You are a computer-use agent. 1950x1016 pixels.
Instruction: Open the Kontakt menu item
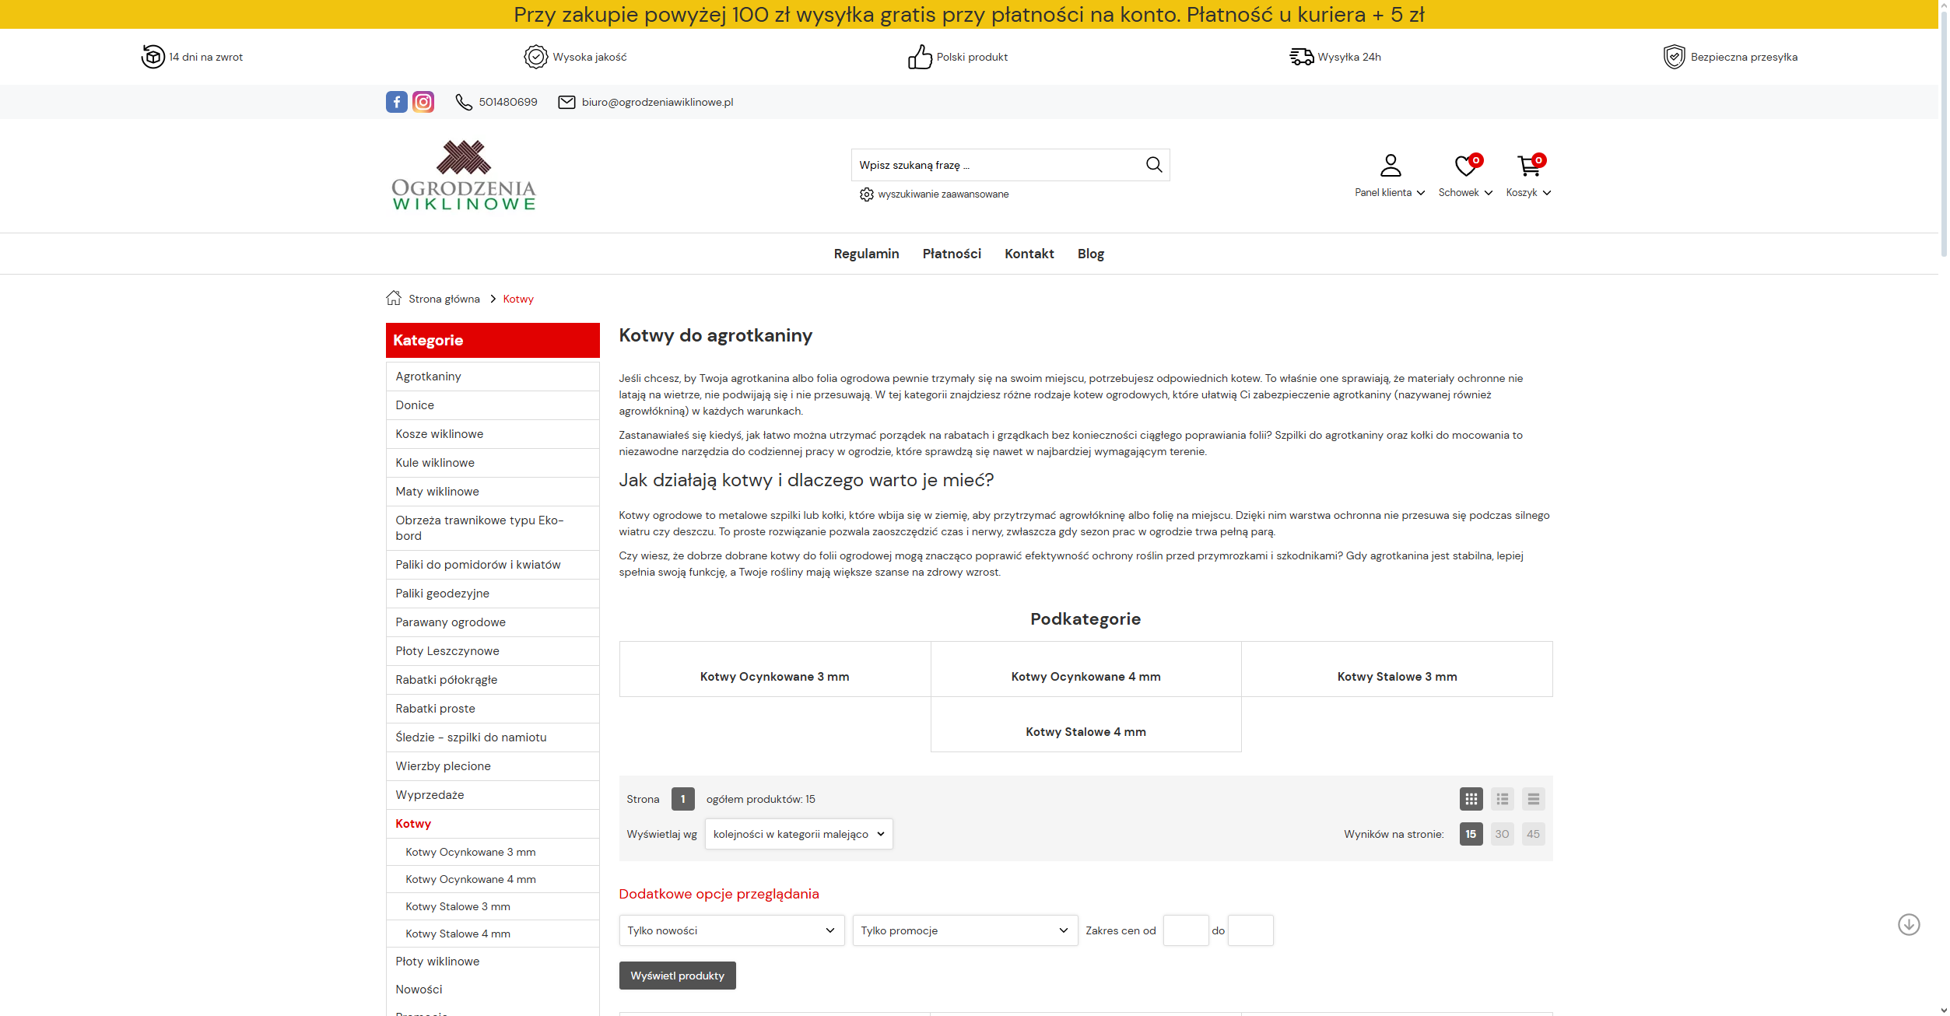(1029, 254)
